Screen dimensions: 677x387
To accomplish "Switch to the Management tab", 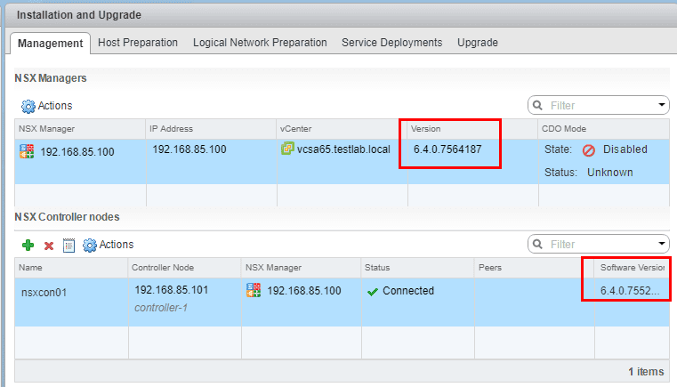I will (x=50, y=44).
